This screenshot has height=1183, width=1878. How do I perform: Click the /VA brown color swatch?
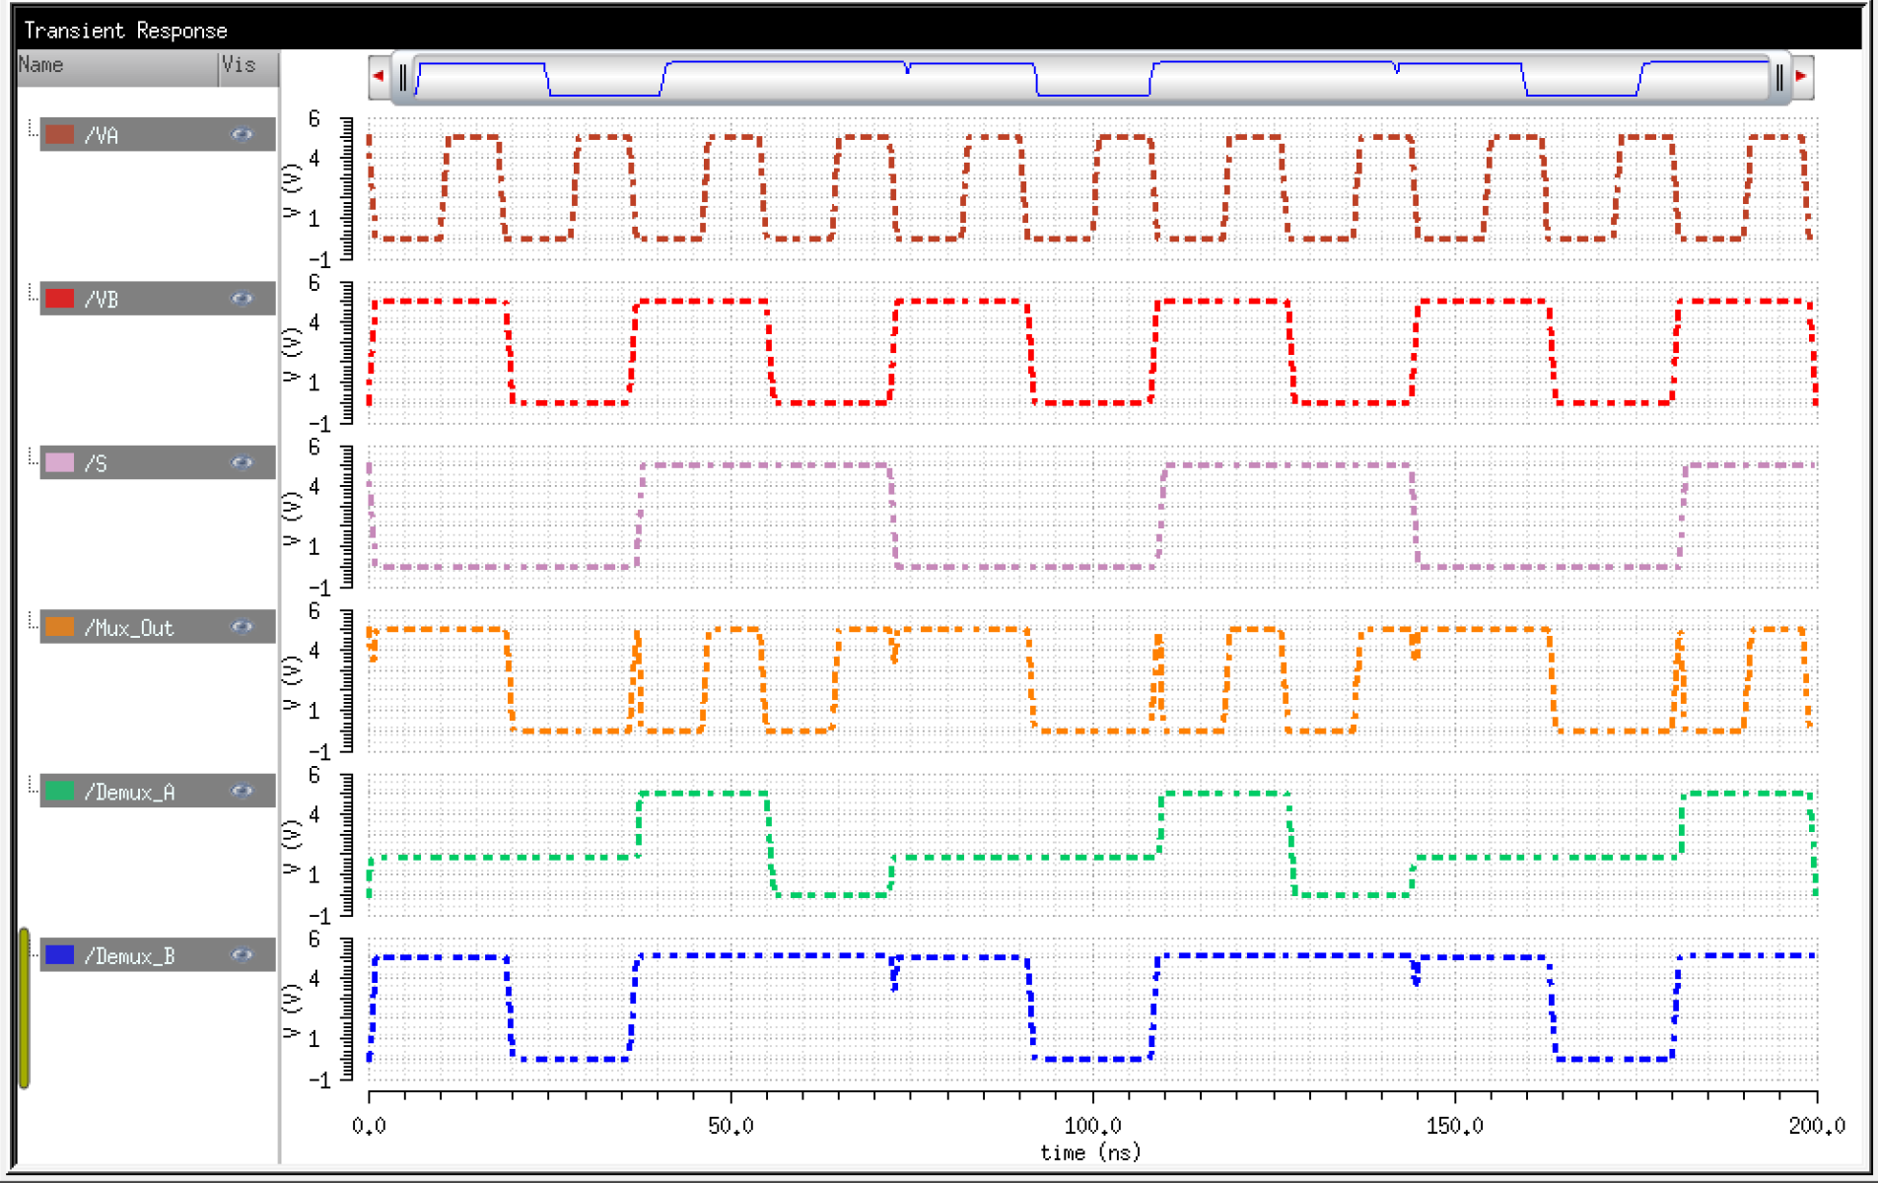click(60, 135)
